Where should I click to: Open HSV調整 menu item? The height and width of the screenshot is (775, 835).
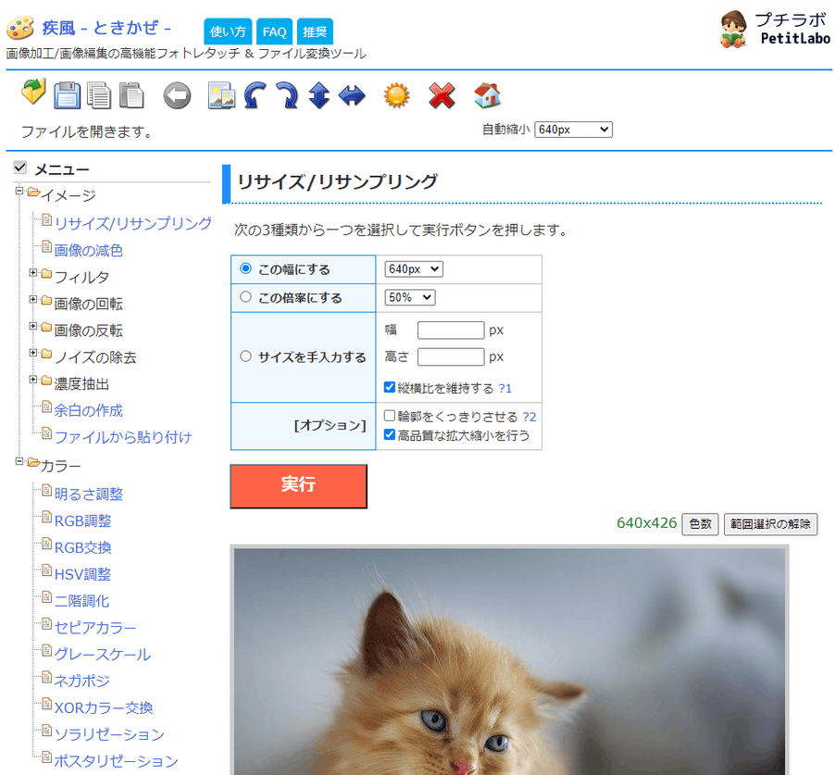coord(82,574)
